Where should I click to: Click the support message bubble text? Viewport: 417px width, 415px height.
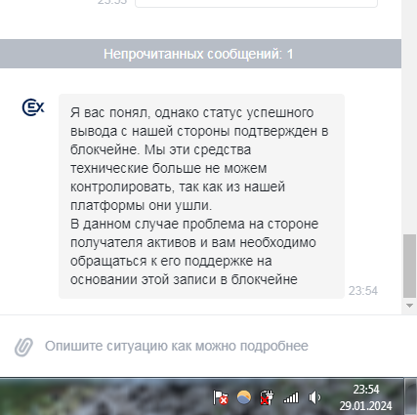pos(199,196)
